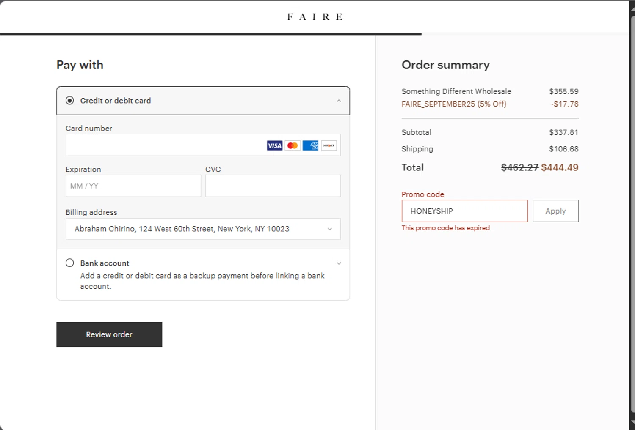
Task: Click the Promo code field containing HONEYSHIP
Action: point(464,211)
